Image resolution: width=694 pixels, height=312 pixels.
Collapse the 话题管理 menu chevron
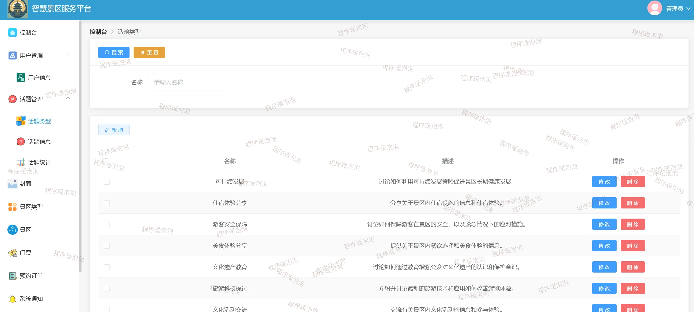tap(68, 98)
